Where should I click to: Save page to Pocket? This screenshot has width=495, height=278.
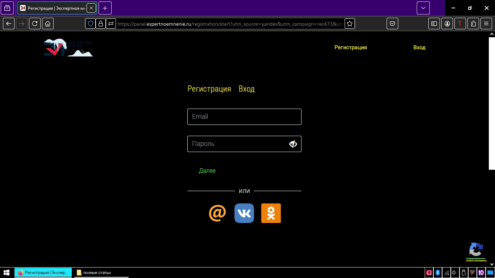click(392, 24)
